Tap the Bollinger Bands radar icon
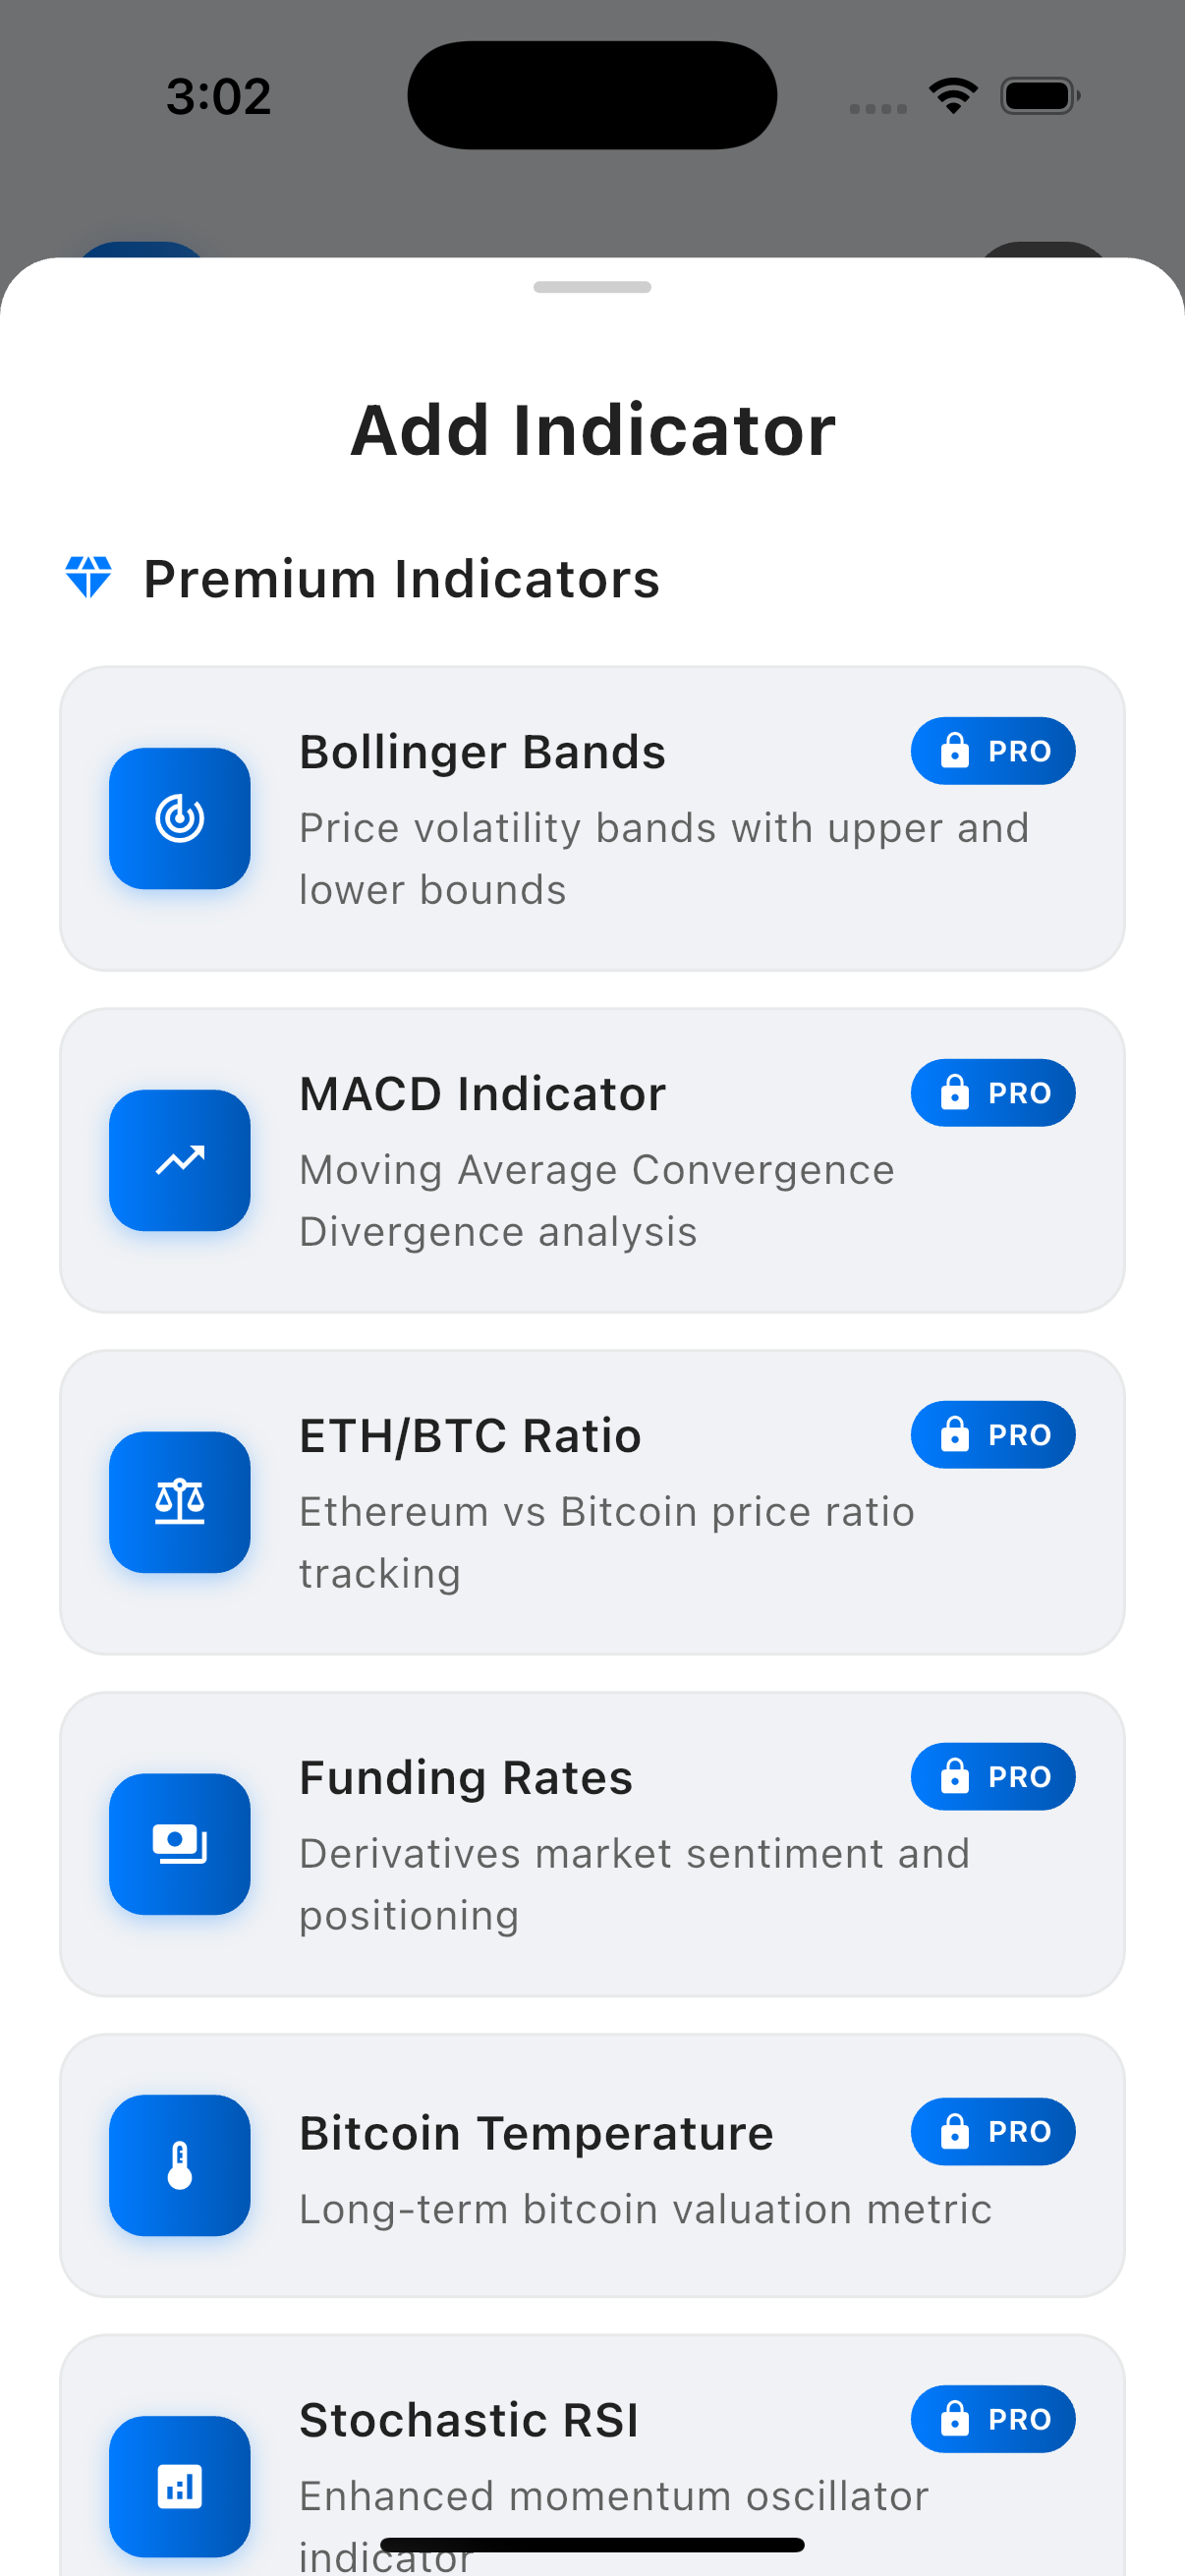Viewport: 1185px width, 2576px height. [x=180, y=818]
